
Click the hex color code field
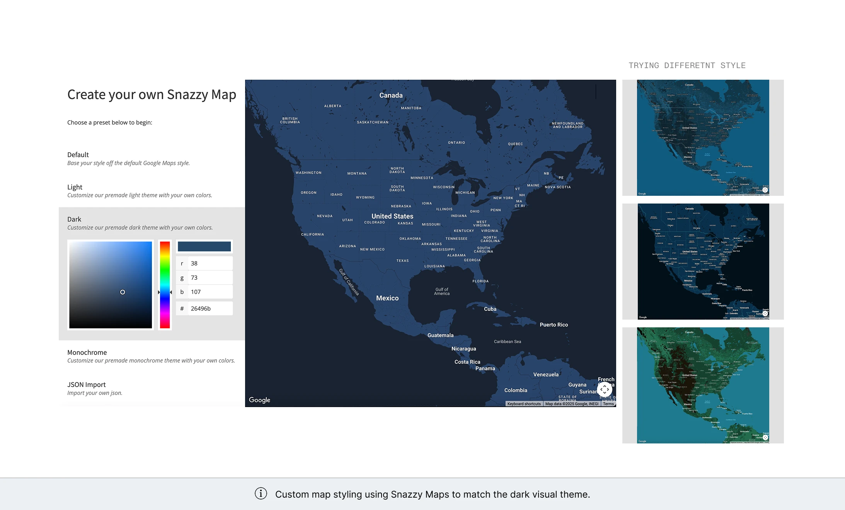210,309
